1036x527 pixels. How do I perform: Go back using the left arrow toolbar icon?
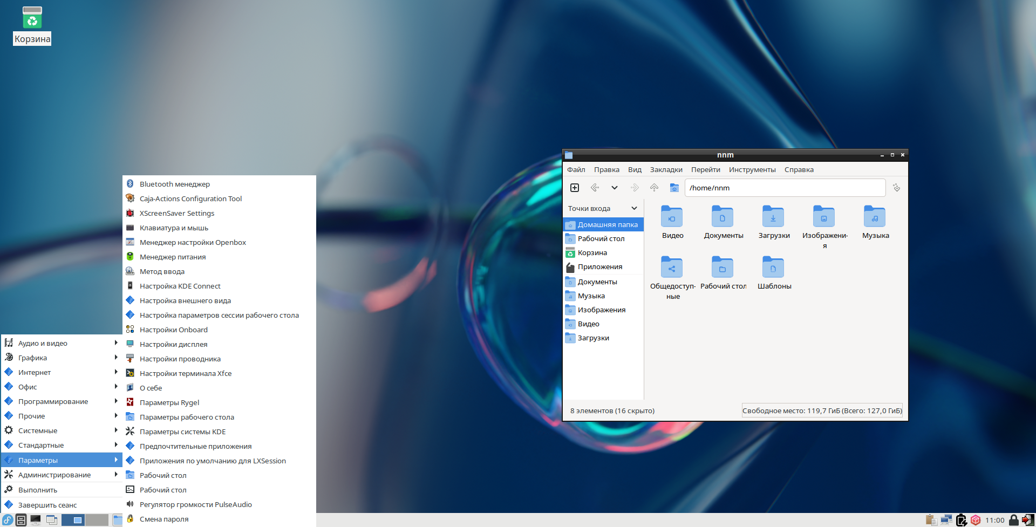595,188
